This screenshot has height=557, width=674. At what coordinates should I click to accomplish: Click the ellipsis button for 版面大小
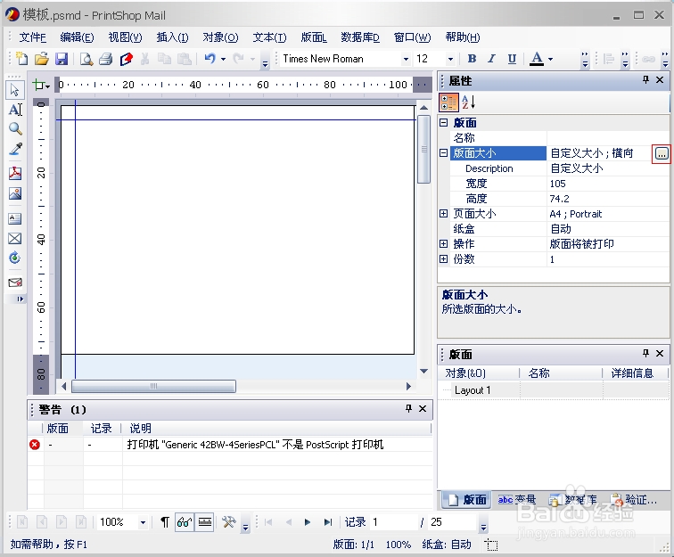click(662, 153)
